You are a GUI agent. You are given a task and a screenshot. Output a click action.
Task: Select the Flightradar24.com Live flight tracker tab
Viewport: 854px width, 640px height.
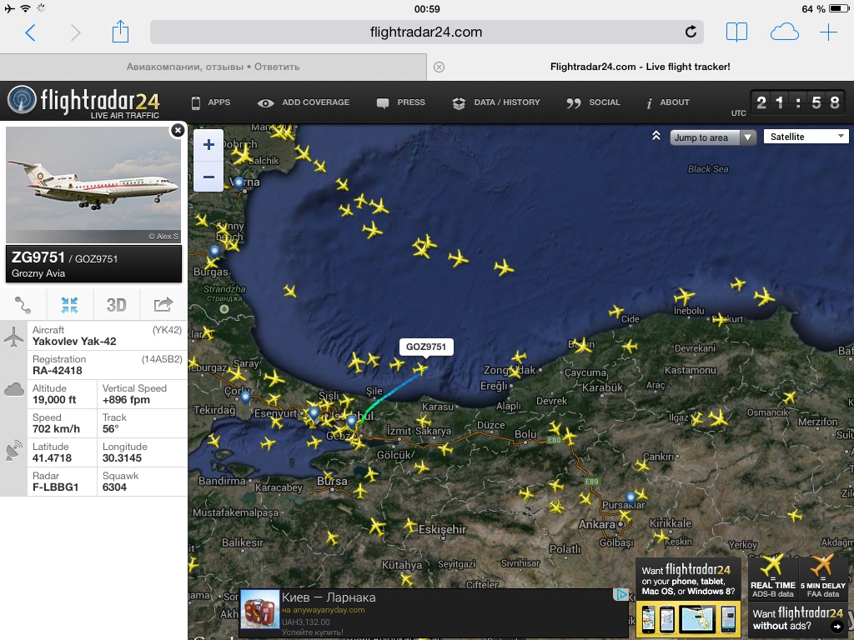pyautogui.click(x=640, y=67)
